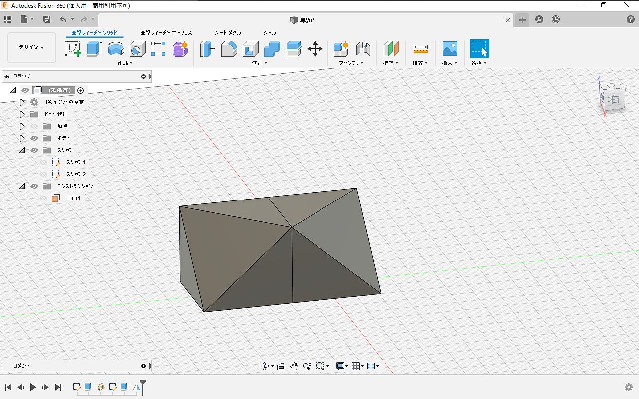Open the アセンブリ dropdown menu
The width and height of the screenshot is (639, 399).
351,63
